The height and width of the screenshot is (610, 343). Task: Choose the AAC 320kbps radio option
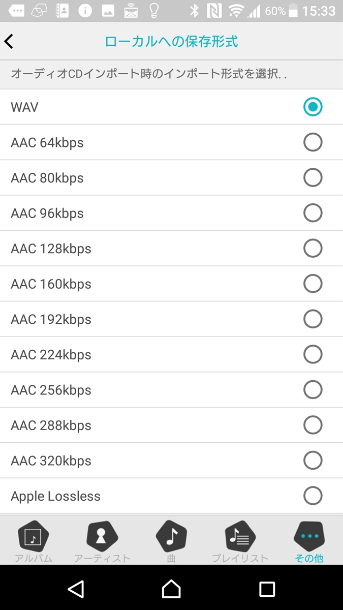tap(313, 461)
